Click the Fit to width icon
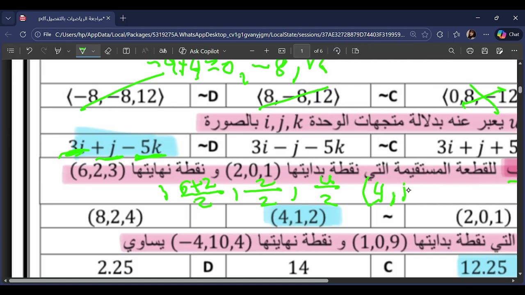 [282, 51]
